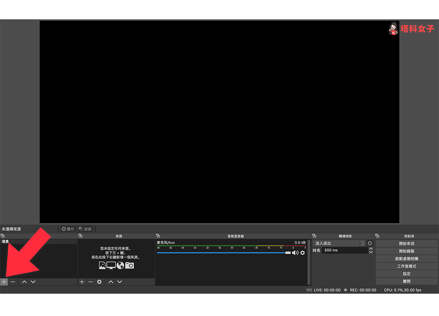Move the source down in Sources list
The height and width of the screenshot is (316, 439).
(120, 282)
